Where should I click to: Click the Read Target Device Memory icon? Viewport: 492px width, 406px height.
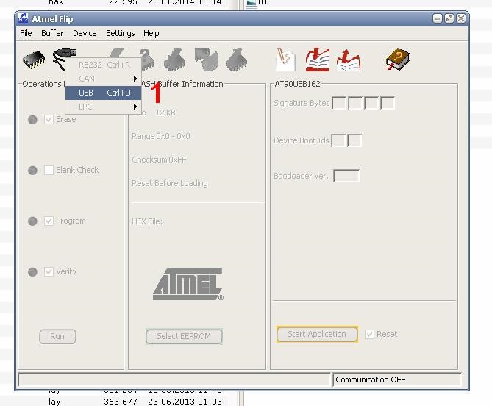click(x=236, y=60)
